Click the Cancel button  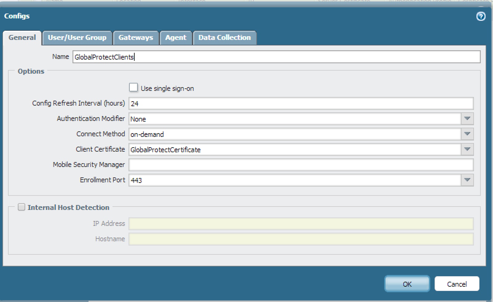456,284
